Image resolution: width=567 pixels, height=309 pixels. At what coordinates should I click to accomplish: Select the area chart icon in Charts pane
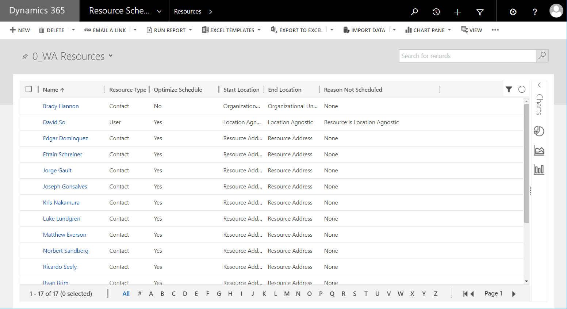[539, 150]
